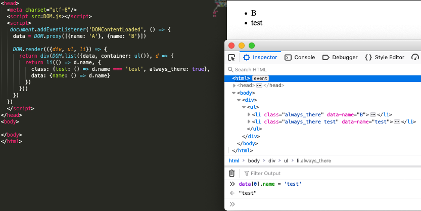Click macOS red close window button
The image size is (421, 211).
pos(231,46)
